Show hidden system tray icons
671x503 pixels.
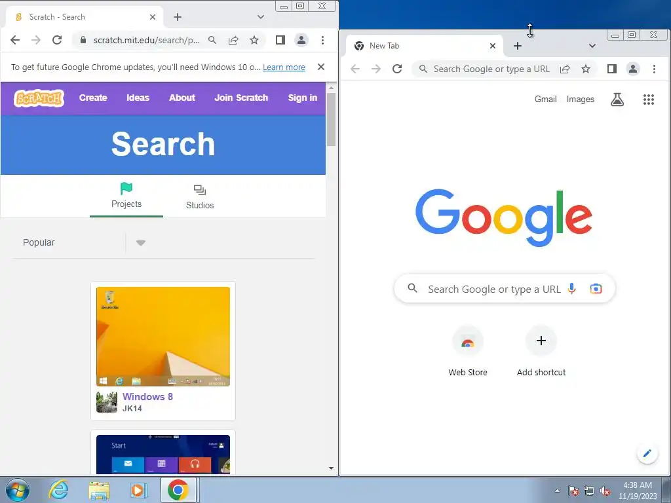click(557, 491)
